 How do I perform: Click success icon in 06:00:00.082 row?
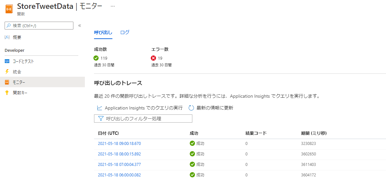[x=192, y=175]
